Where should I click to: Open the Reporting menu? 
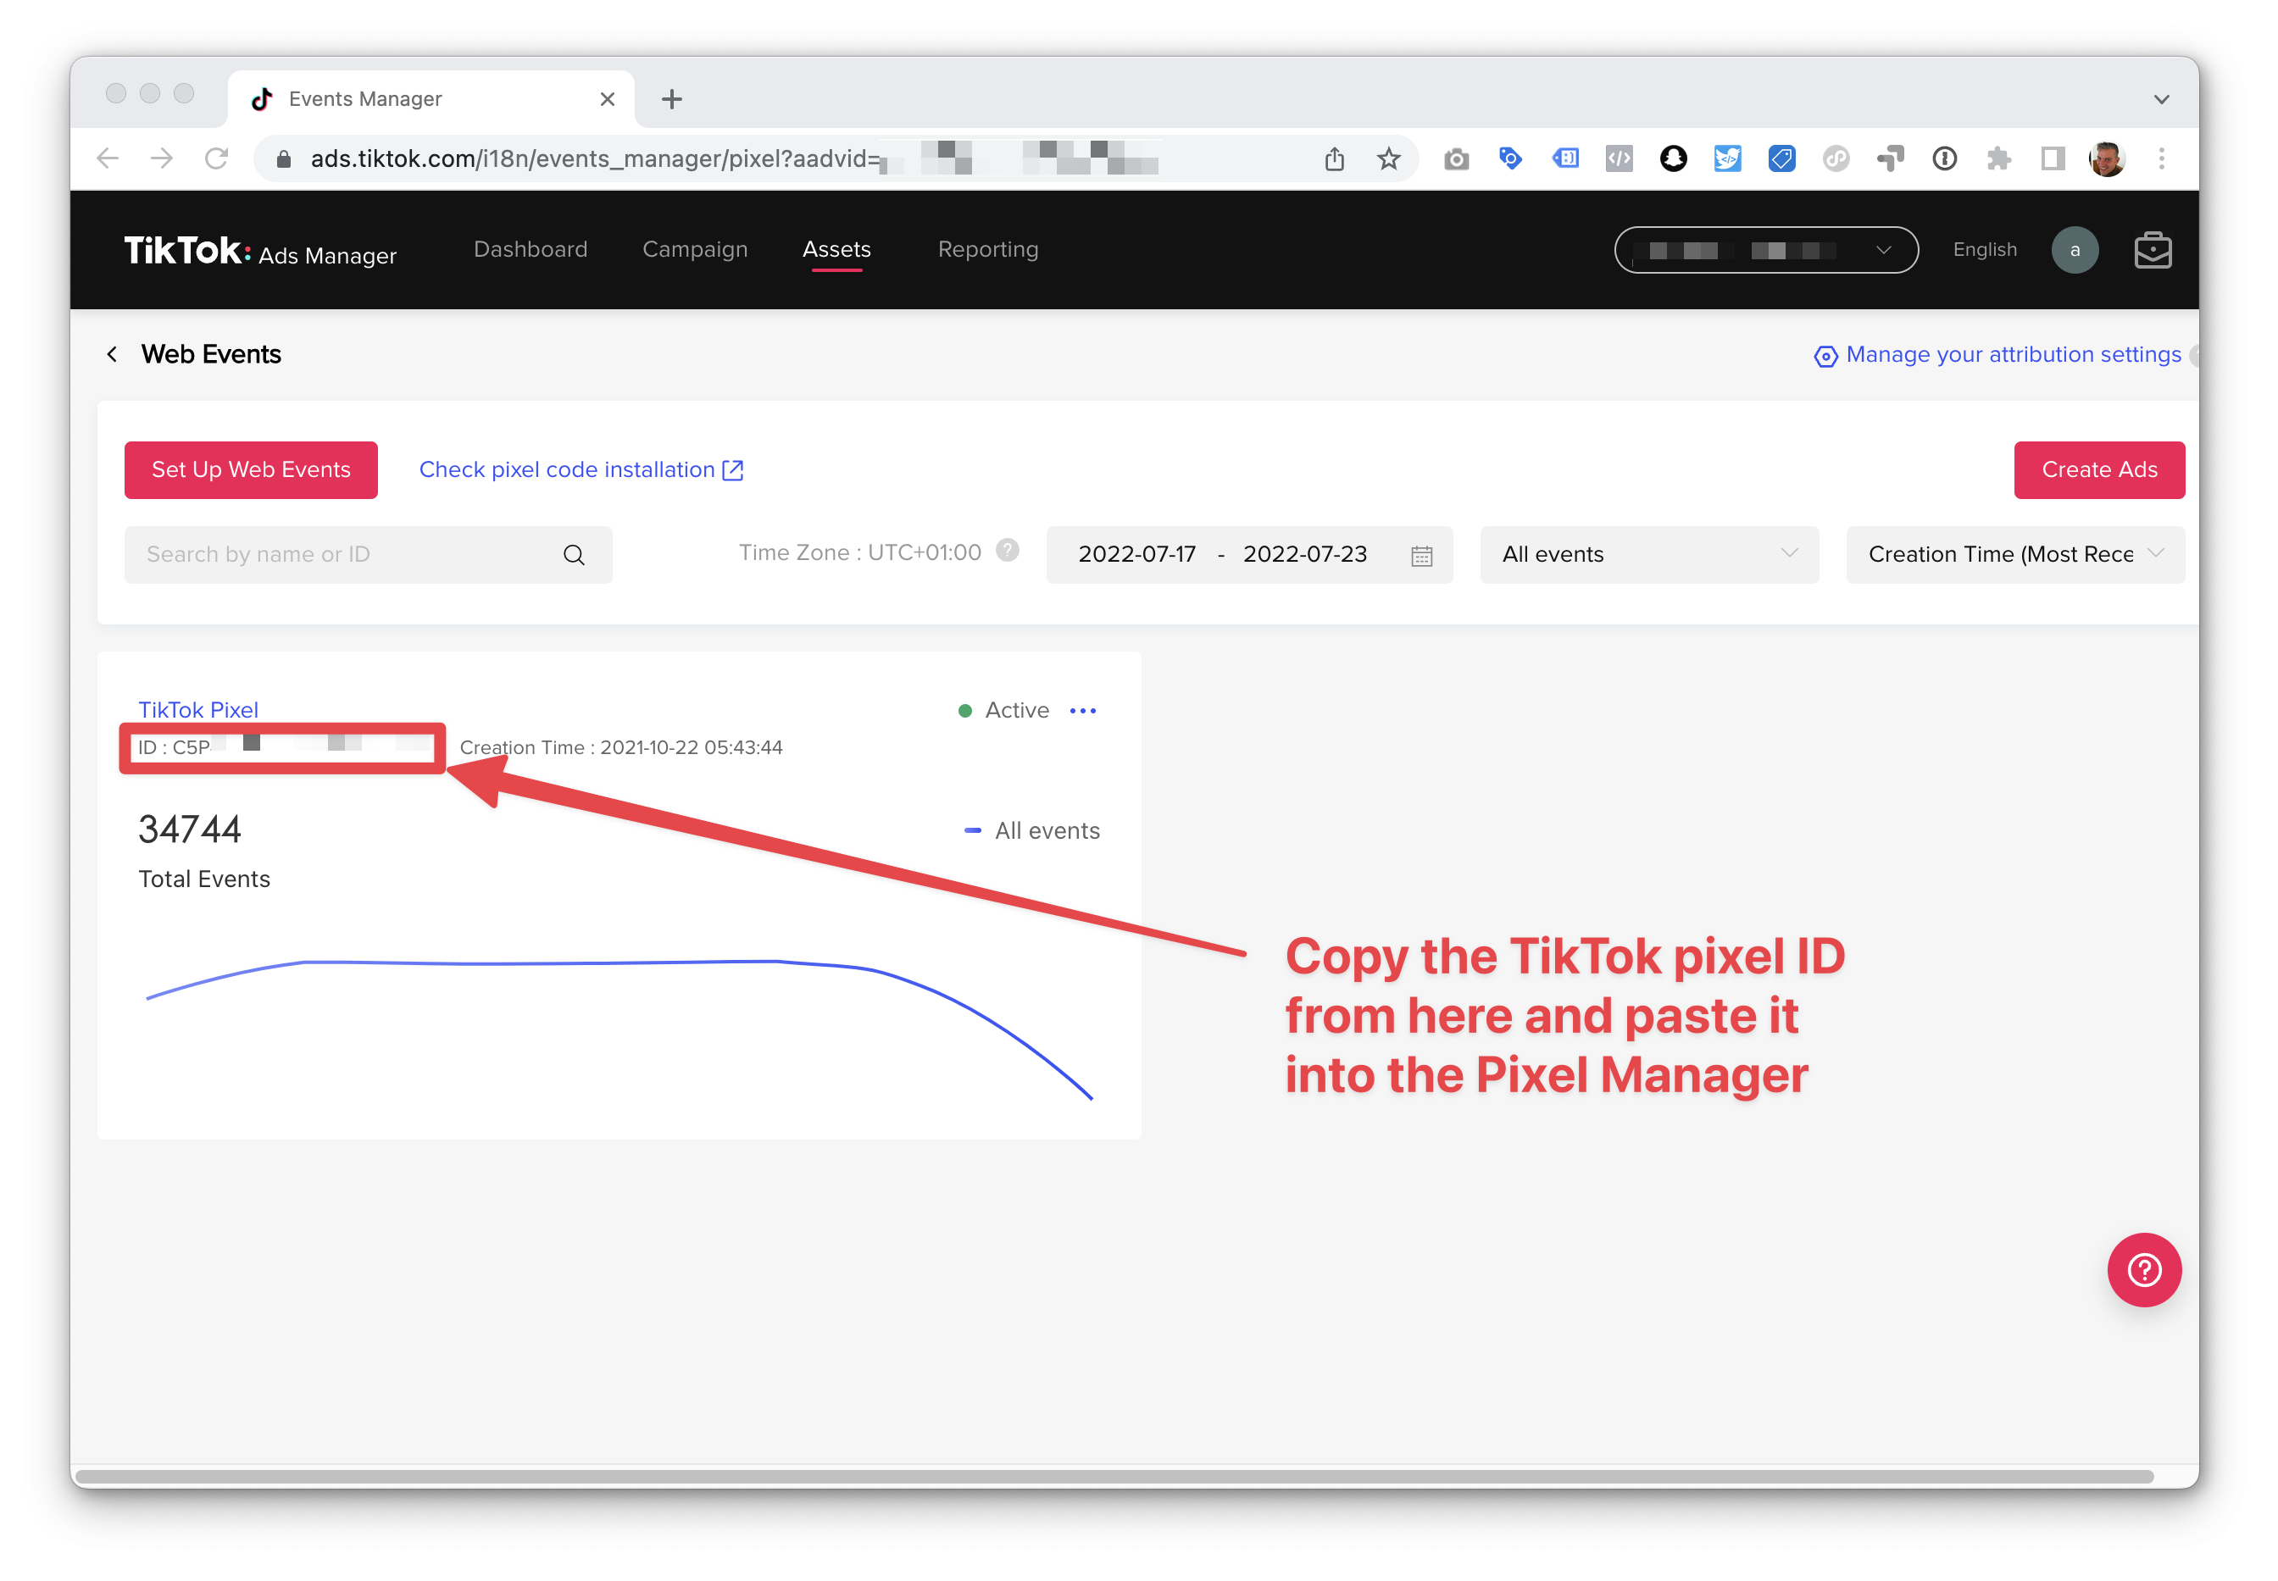[988, 250]
